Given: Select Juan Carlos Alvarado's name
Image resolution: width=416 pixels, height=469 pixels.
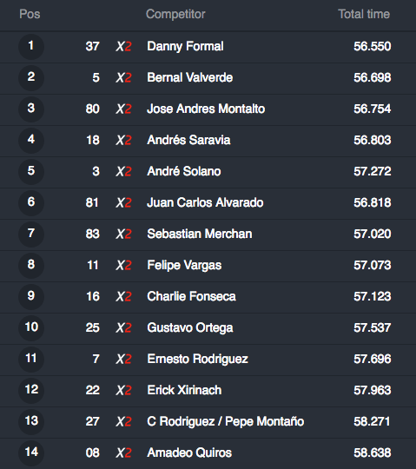Looking at the screenshot, I should tap(205, 202).
